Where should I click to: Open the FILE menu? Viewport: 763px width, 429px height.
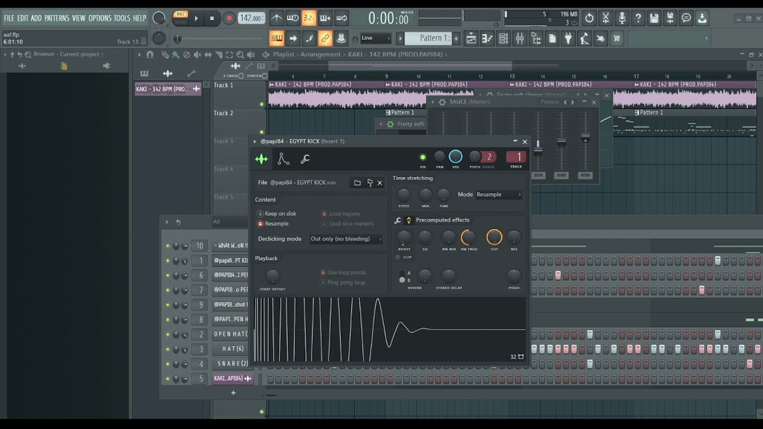[x=9, y=18]
